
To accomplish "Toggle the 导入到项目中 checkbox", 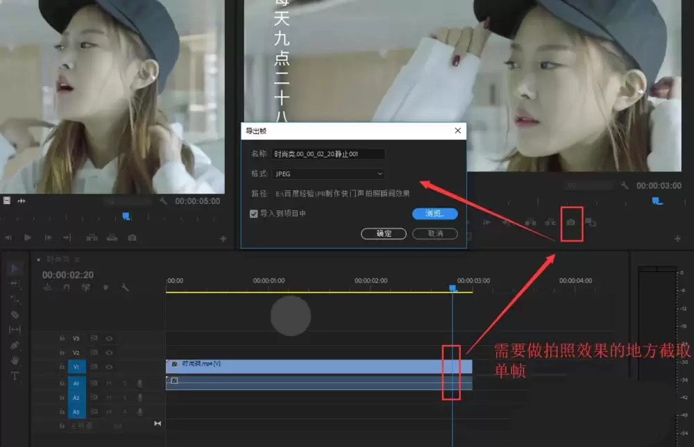I will click(253, 214).
